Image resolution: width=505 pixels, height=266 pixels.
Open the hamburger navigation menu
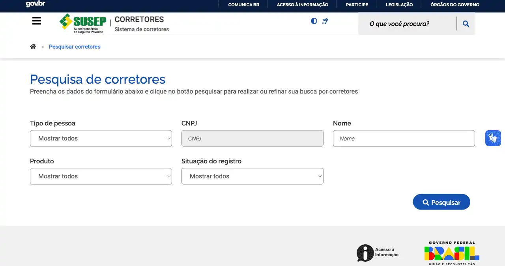click(x=37, y=21)
